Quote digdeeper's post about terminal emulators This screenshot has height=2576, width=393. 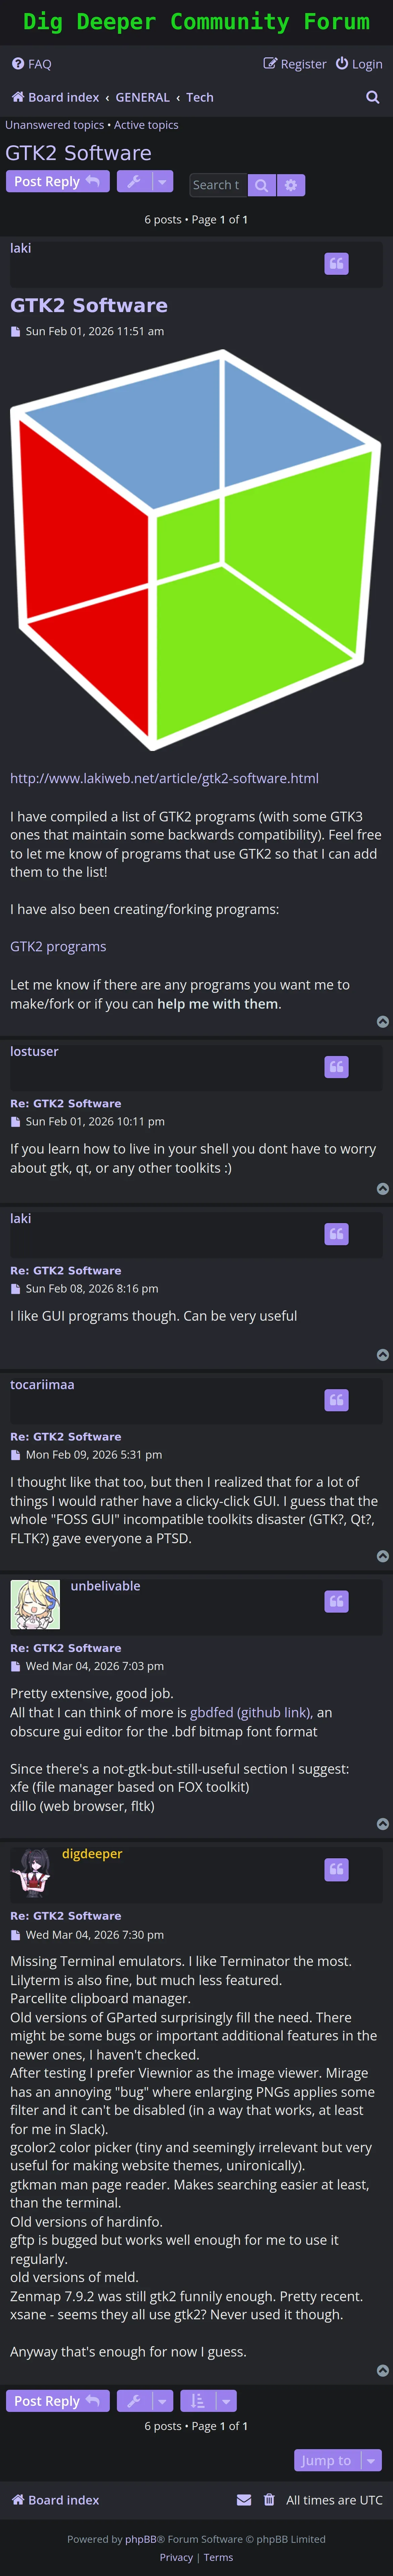pyautogui.click(x=336, y=1869)
